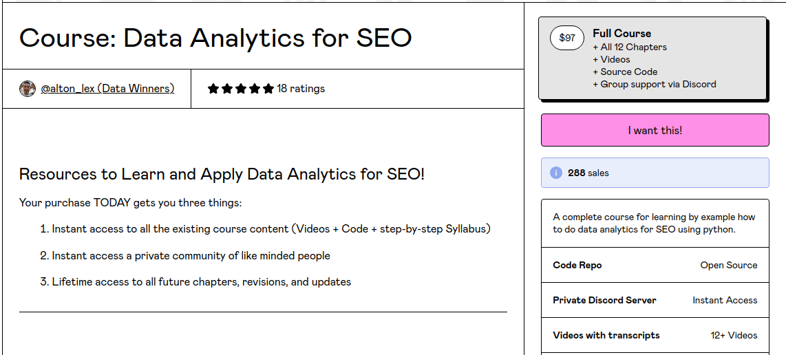Click the fourth rating star
Image resolution: width=786 pixels, height=355 pixels.
[255, 89]
